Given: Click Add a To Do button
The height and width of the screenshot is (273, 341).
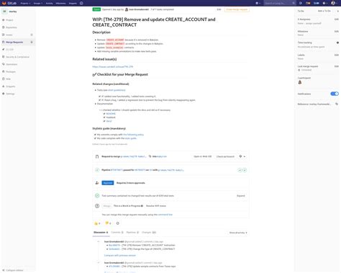Looking at the screenshot, I should pyautogui.click(x=324, y=11).
